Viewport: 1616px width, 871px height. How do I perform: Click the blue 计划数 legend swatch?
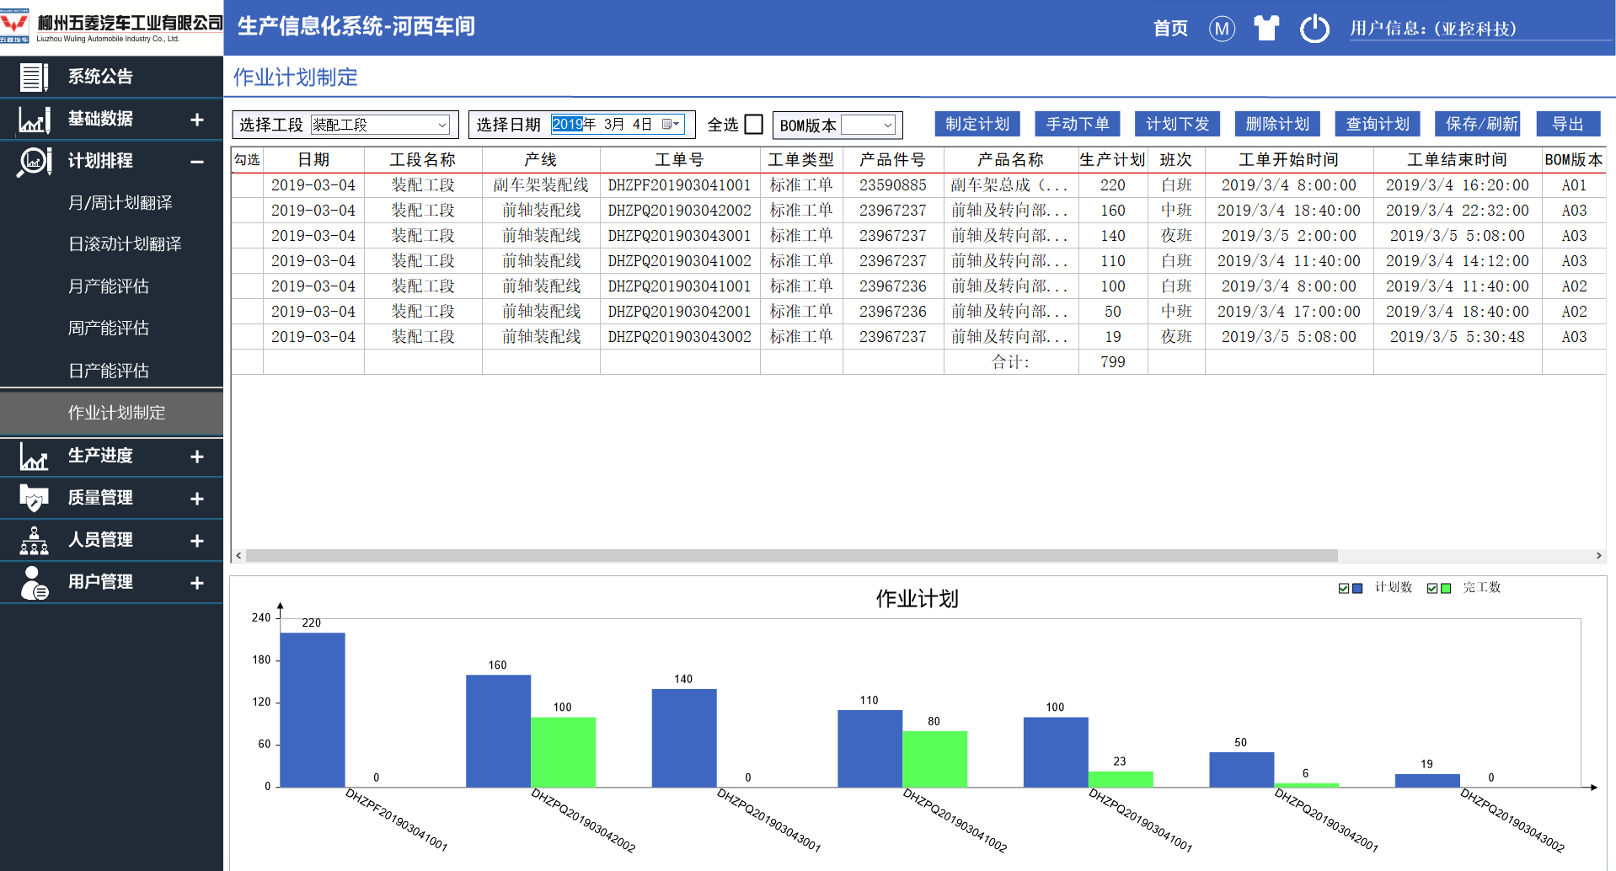(1357, 588)
